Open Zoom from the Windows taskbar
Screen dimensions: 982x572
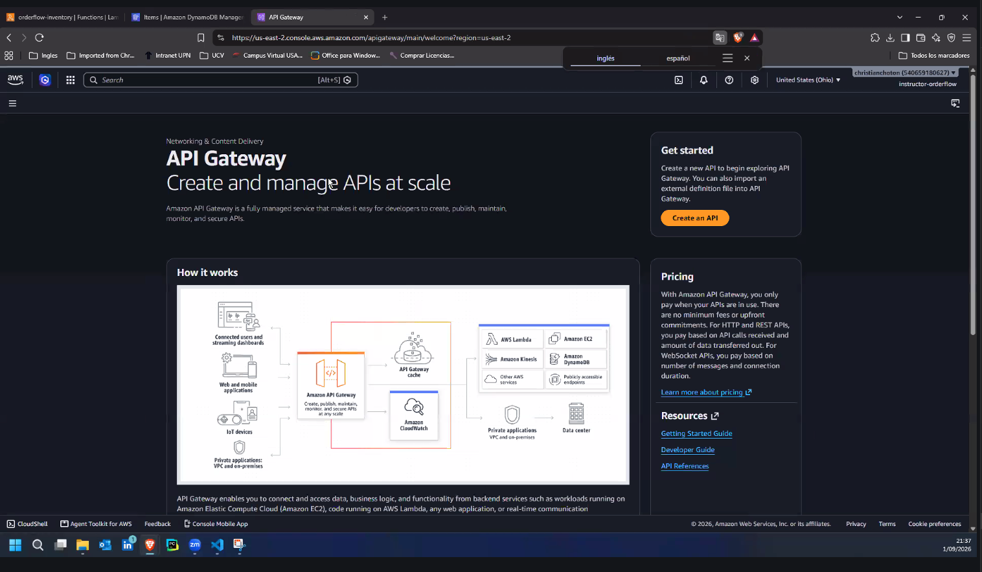[195, 545]
